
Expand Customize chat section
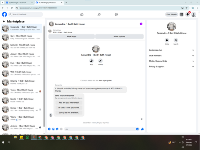click(x=172, y=50)
